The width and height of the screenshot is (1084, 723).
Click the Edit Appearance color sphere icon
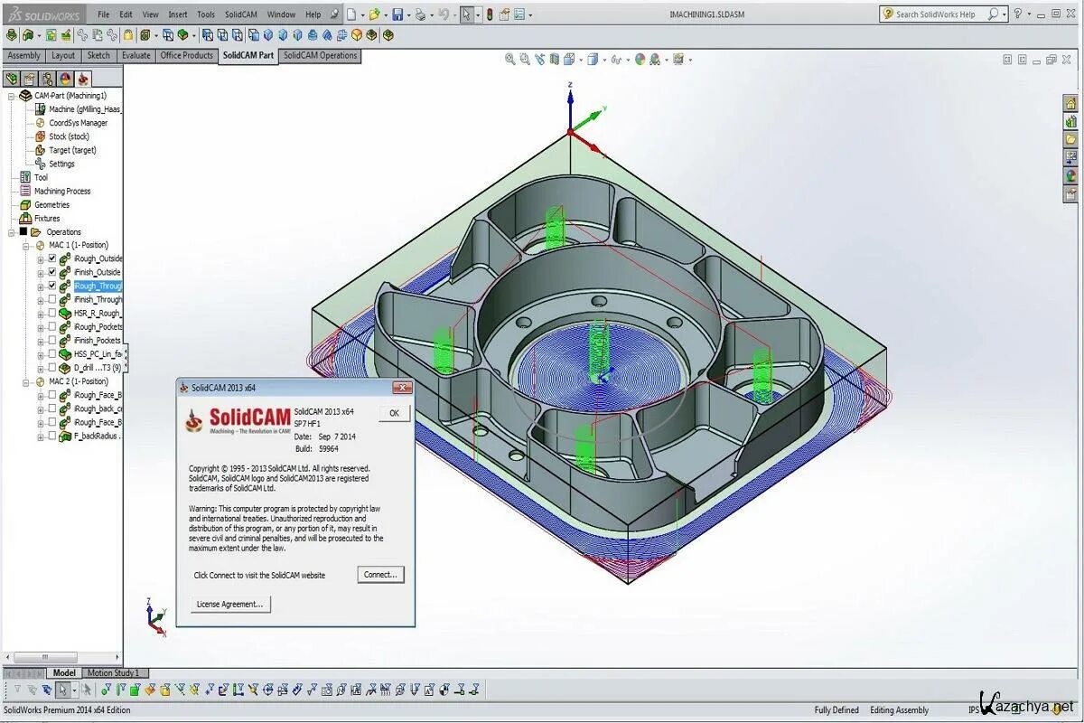pos(640,60)
